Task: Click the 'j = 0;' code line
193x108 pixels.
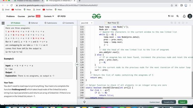Action: pos(103,62)
